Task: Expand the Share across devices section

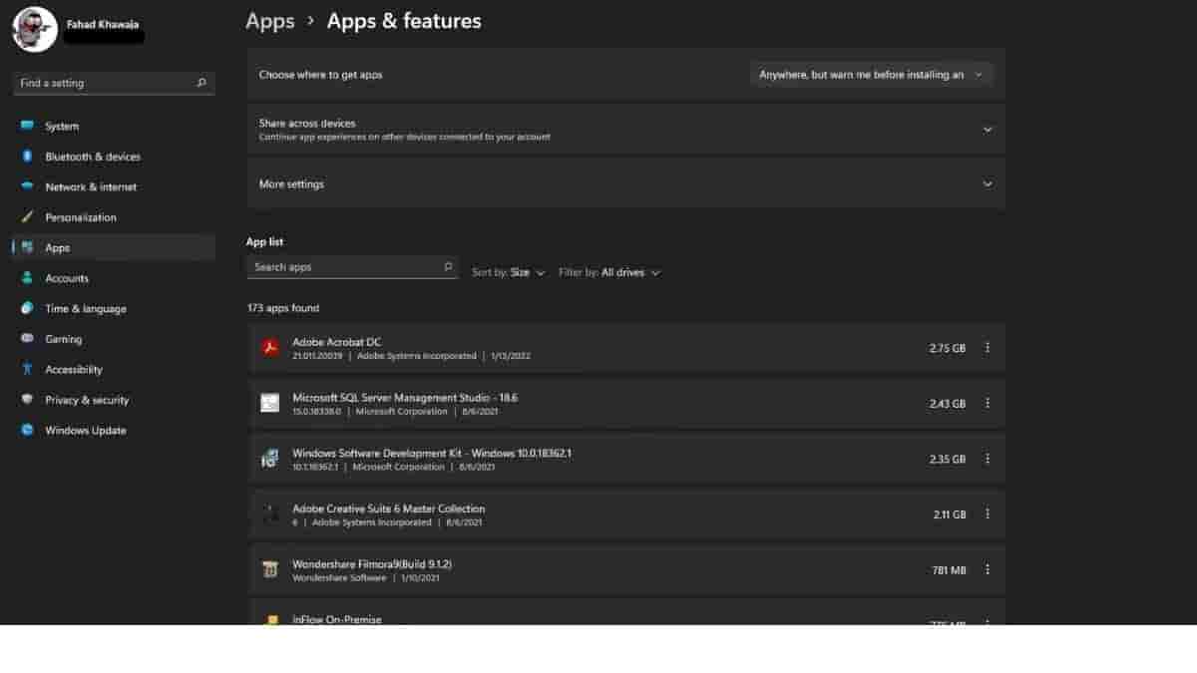Action: click(988, 130)
